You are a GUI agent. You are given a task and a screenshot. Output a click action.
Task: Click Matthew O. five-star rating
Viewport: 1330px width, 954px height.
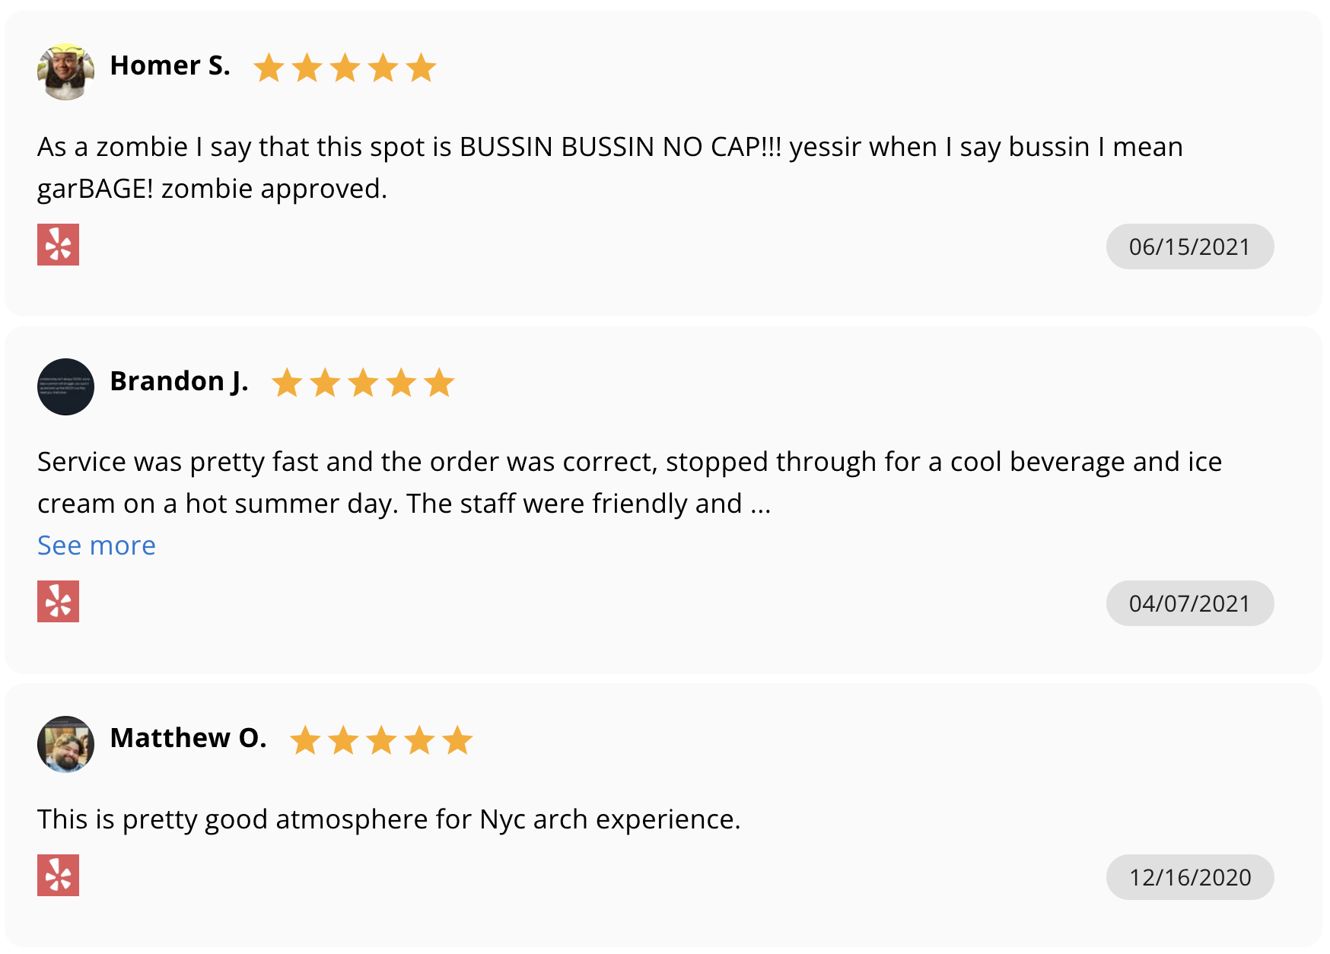[x=381, y=740]
